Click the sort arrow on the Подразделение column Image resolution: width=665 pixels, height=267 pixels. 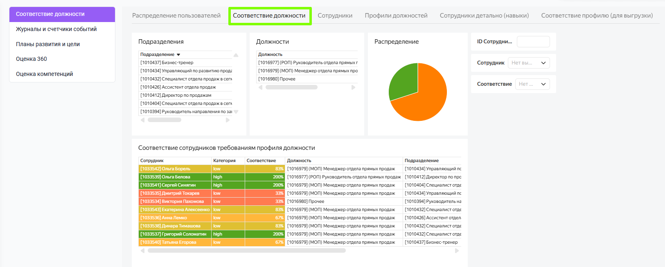[x=178, y=55]
